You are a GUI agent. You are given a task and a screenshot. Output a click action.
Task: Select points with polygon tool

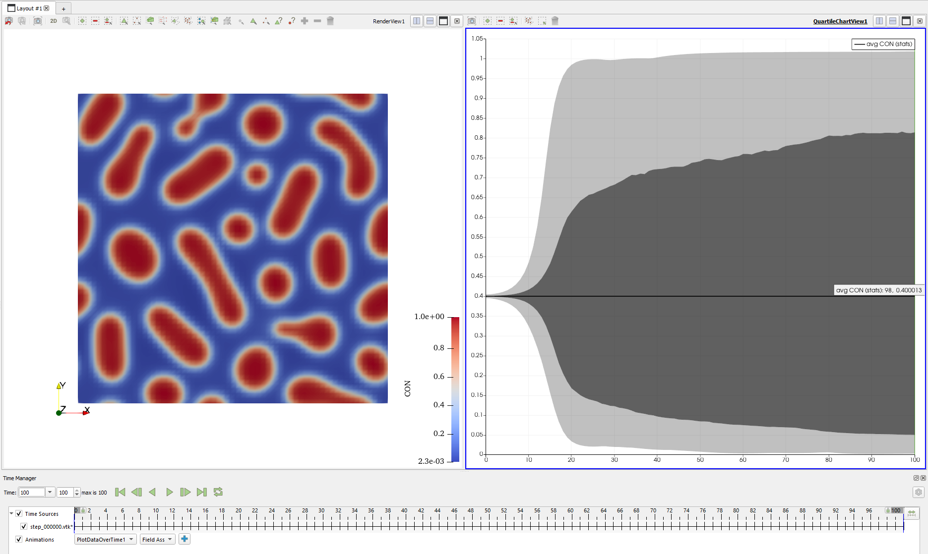188,21
